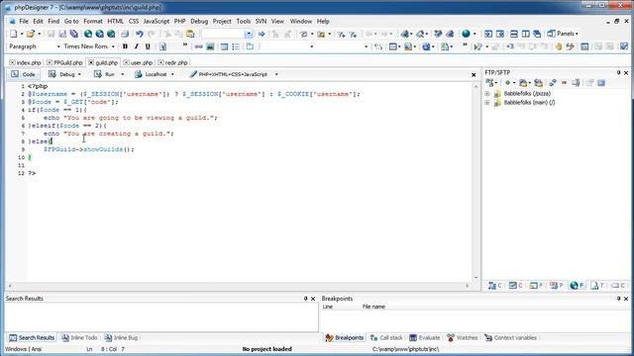Viewport: 634px width, 356px height.
Task: Switch to the FPGuild.php tab
Action: [64, 62]
